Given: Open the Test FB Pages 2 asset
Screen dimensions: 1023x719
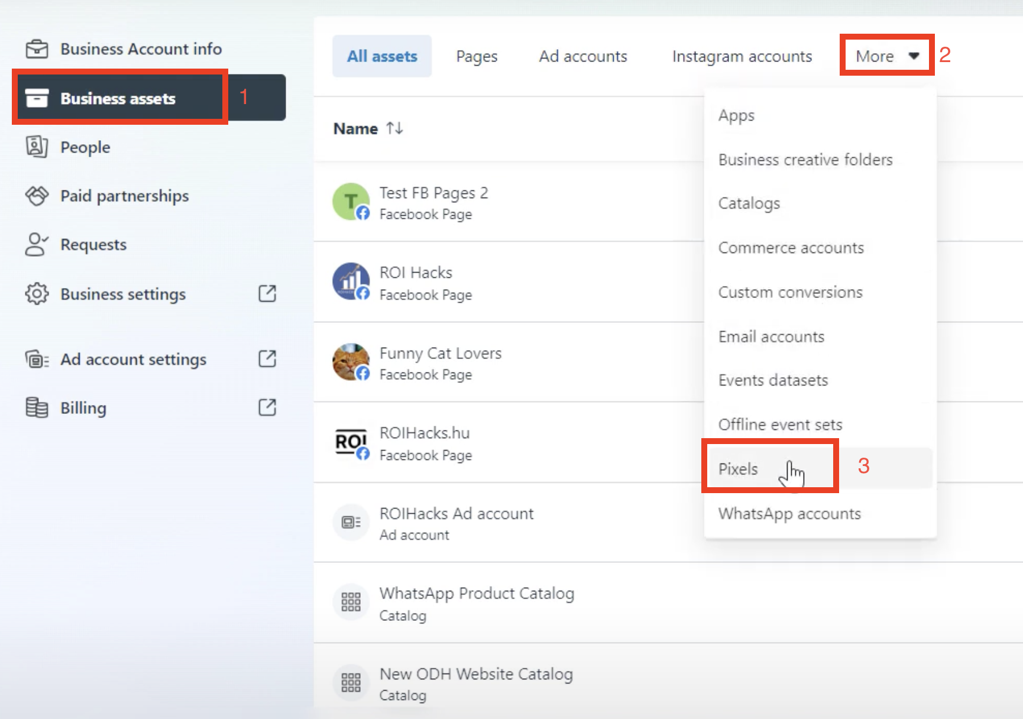Looking at the screenshot, I should click(433, 193).
